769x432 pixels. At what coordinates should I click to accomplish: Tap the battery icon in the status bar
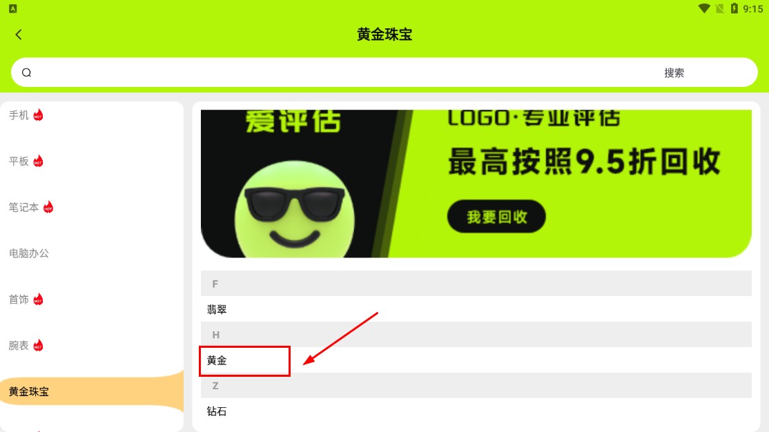click(734, 8)
